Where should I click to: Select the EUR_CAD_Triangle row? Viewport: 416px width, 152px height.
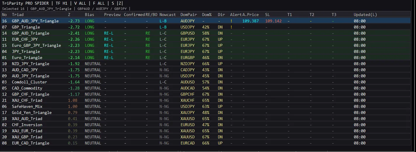[x=205, y=143]
